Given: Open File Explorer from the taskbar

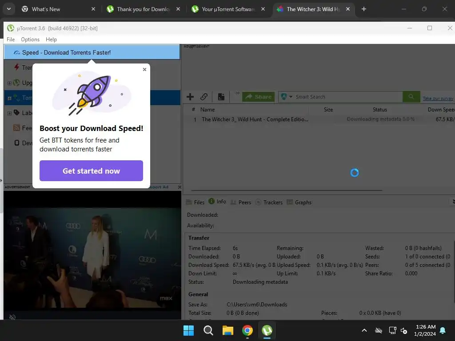Looking at the screenshot, I should (228, 330).
